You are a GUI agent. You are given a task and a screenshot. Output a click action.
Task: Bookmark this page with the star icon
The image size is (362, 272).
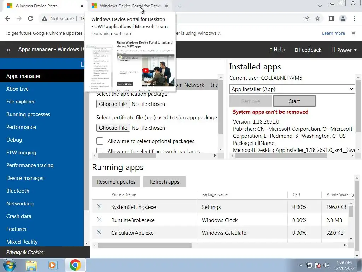(x=318, y=18)
